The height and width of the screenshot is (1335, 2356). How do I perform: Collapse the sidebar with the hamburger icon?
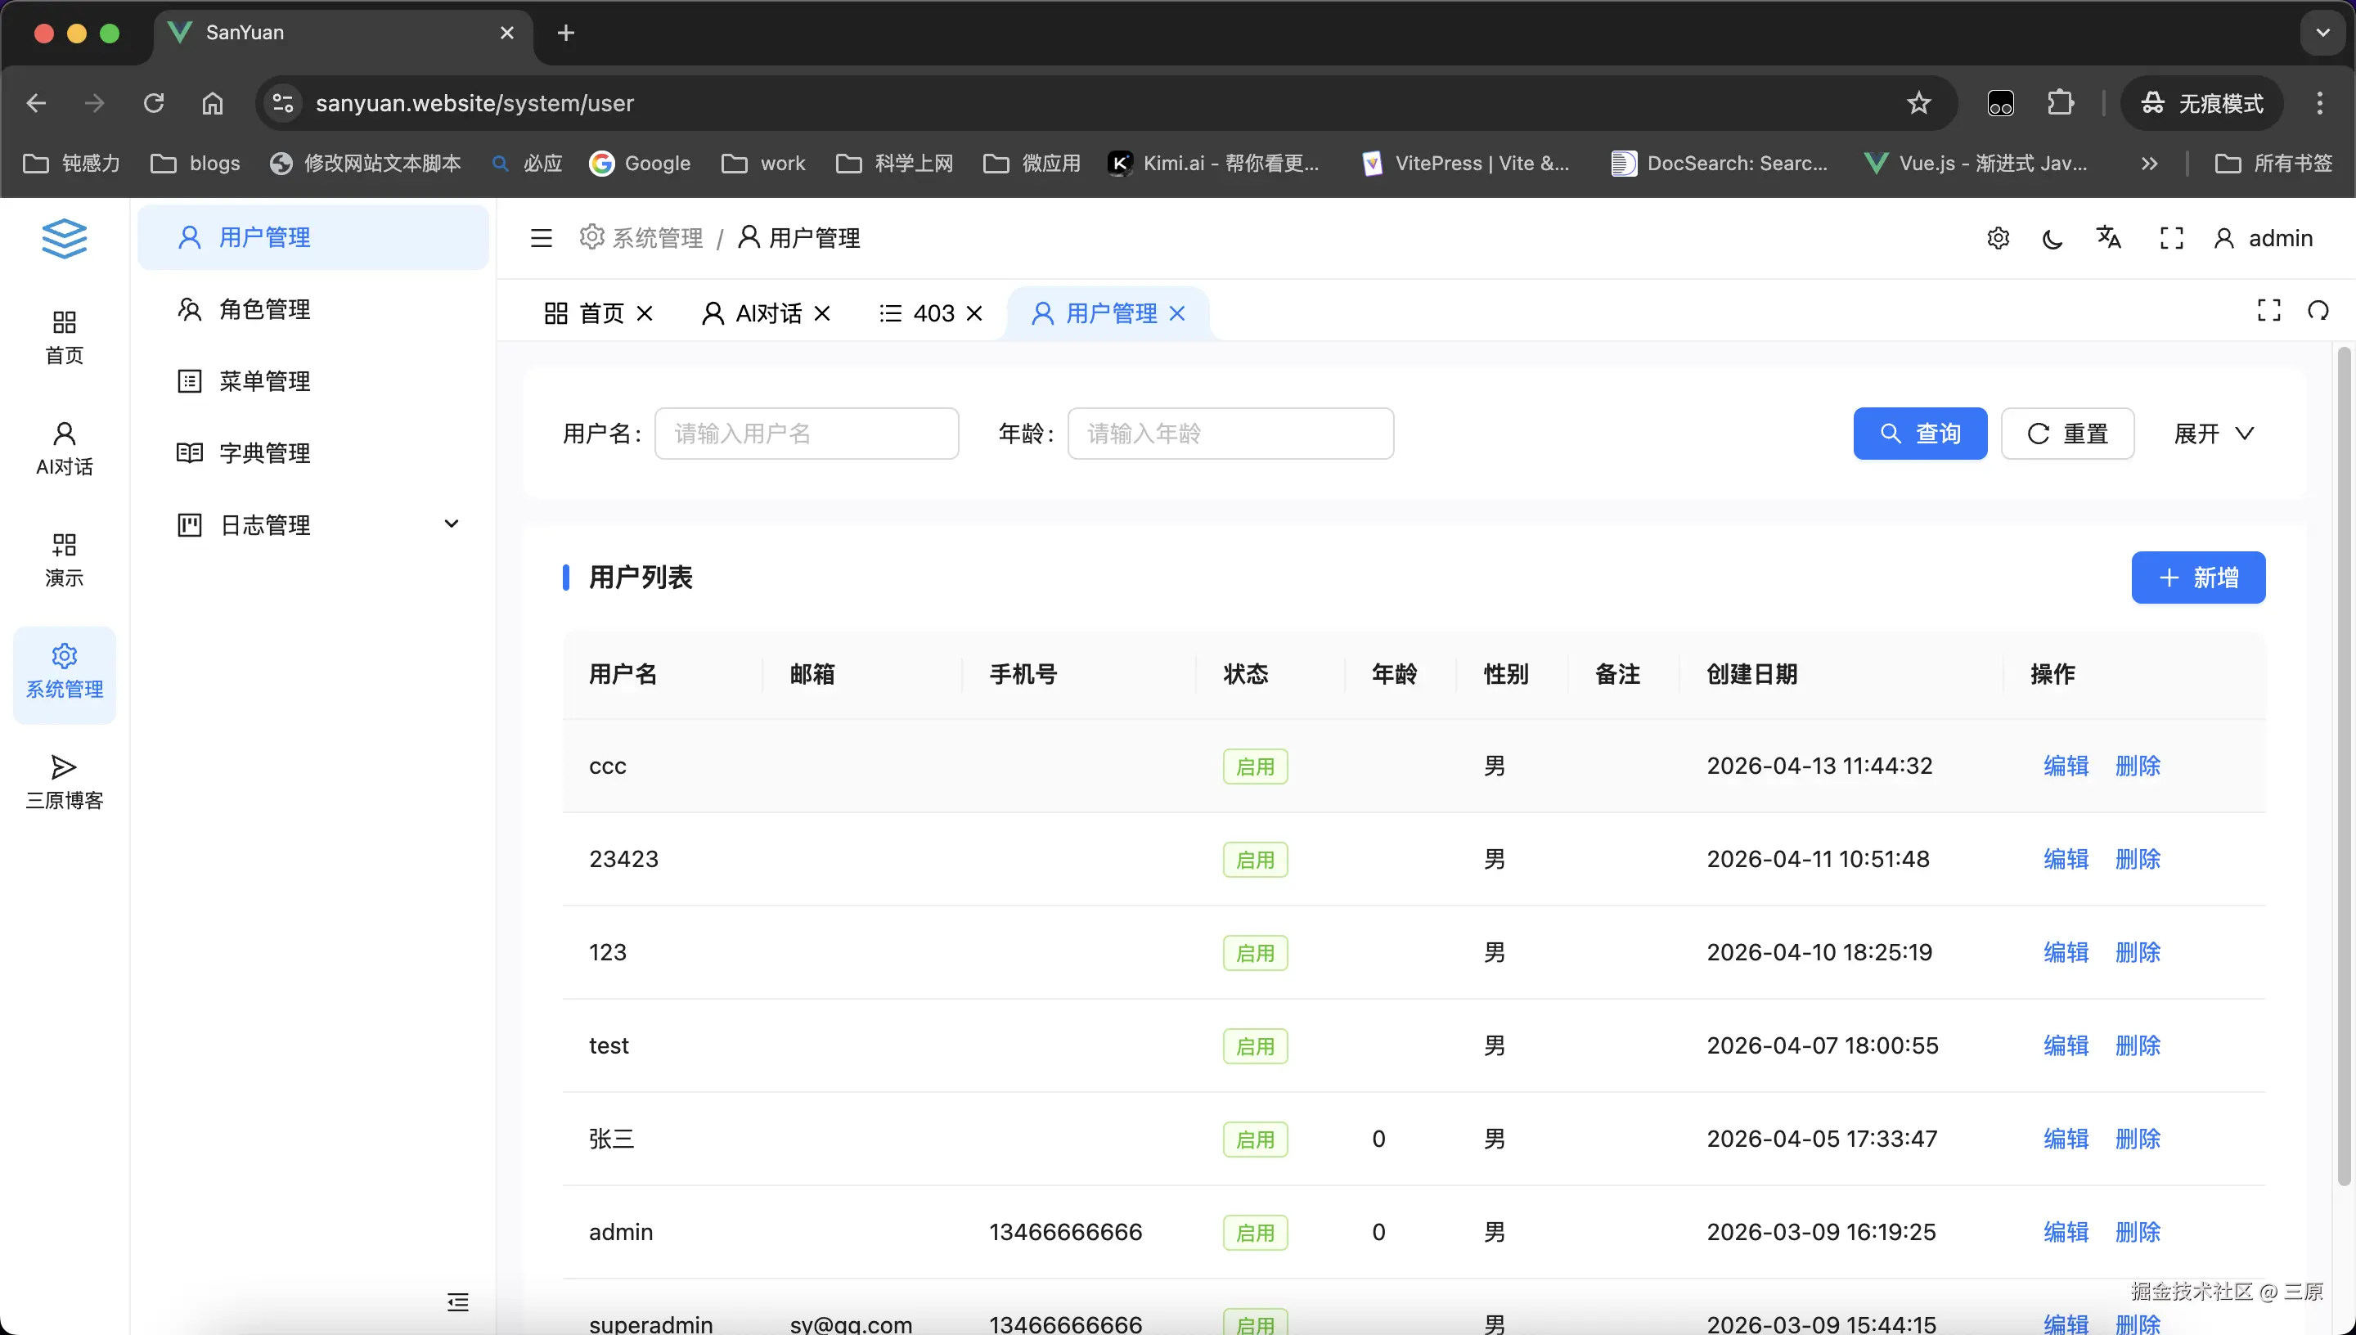click(540, 237)
